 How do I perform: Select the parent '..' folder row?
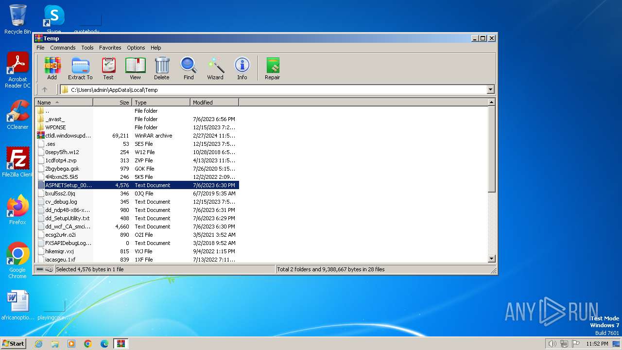coord(137,111)
